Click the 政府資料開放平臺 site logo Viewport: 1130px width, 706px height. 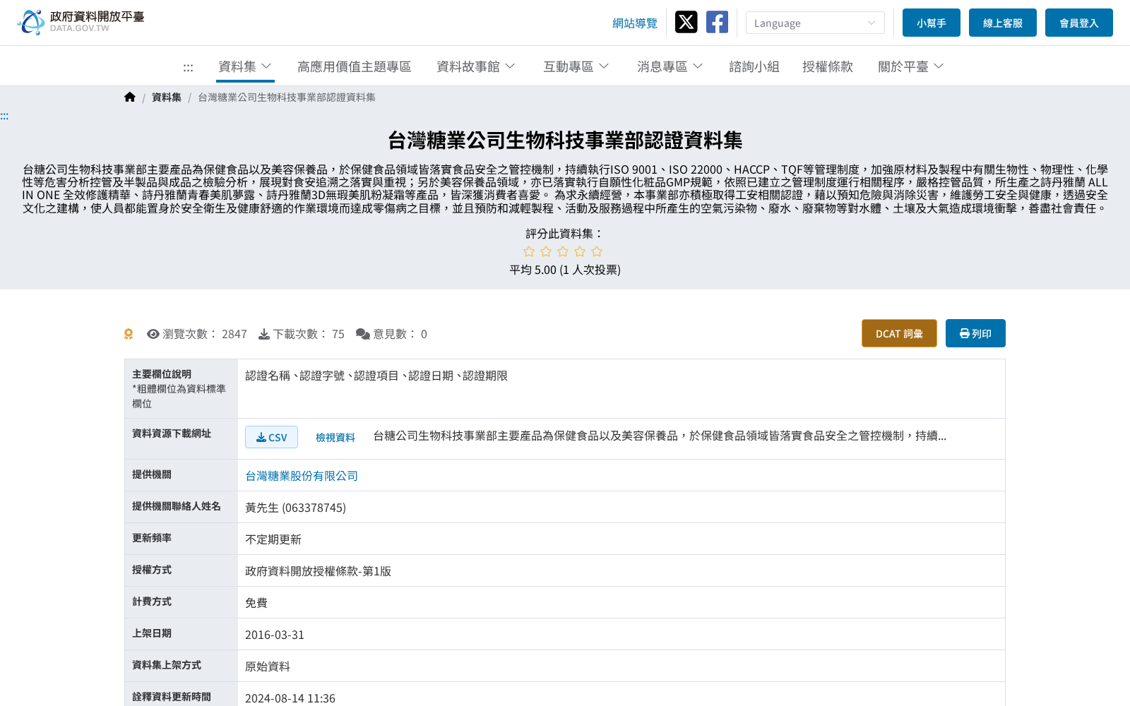pos(81,22)
